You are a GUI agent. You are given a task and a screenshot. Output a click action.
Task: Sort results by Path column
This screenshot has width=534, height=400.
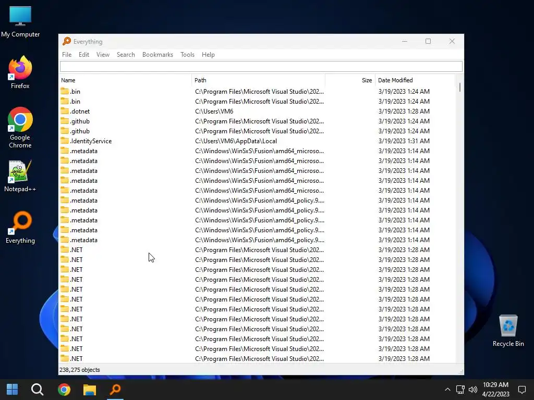pyautogui.click(x=259, y=80)
